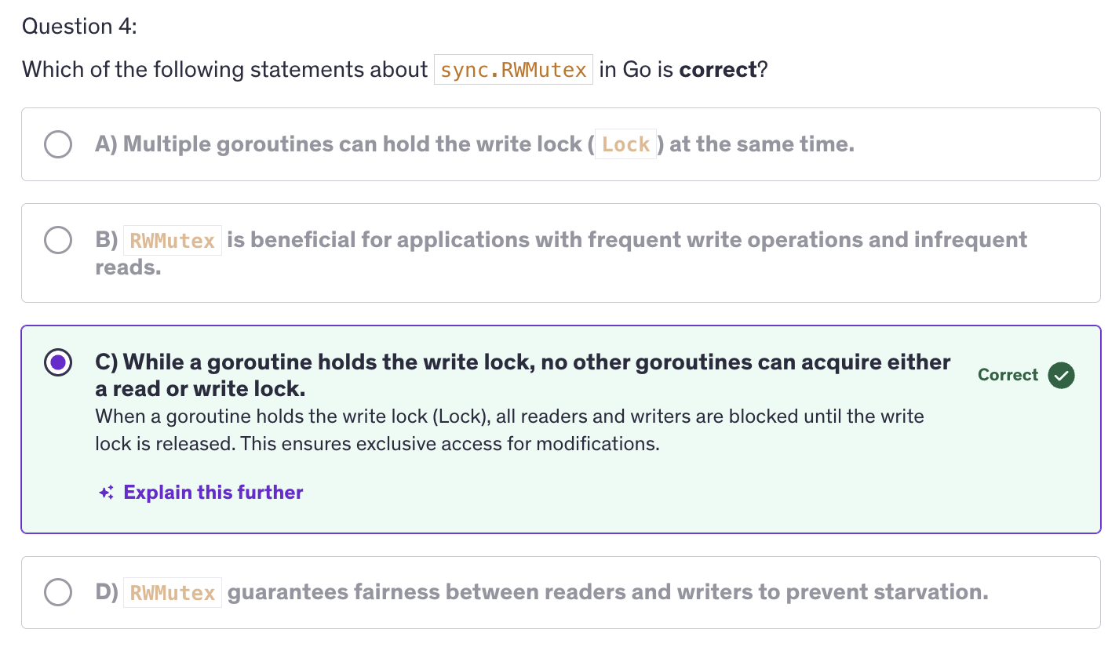Click the Lock code chip in option A
The height and width of the screenshot is (651, 1119).
point(625,144)
